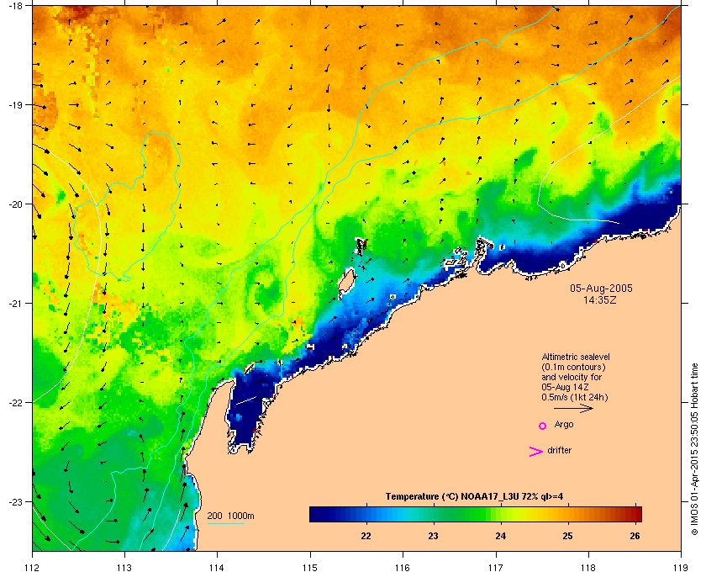Click the colorbar at 24 degrees
The image size is (706, 572).
(x=501, y=514)
